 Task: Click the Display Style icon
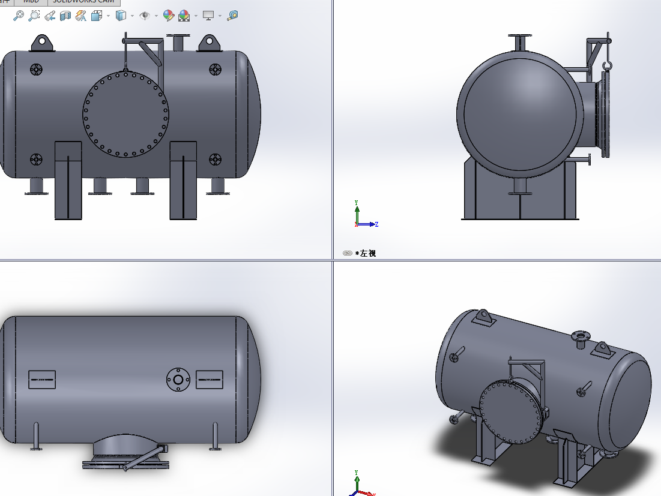pos(121,16)
